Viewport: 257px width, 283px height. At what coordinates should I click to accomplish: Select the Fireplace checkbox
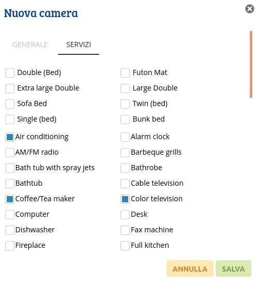[10, 246]
